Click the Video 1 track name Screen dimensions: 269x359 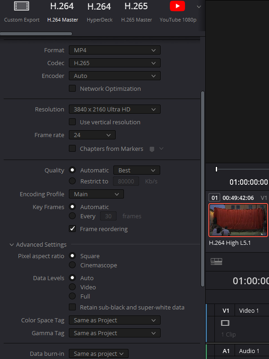point(249,311)
